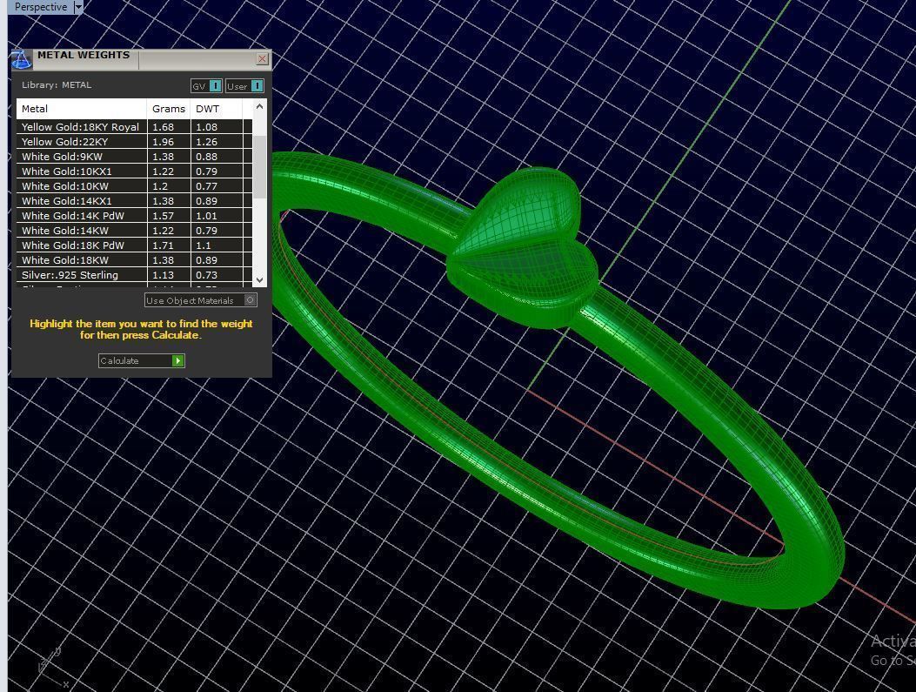
Task: Toggle Use Object Materials option
Action: point(200,300)
